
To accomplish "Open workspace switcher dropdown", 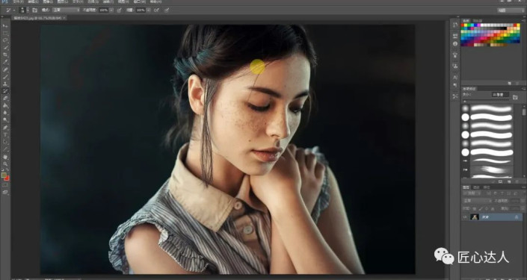I will (x=511, y=10).
